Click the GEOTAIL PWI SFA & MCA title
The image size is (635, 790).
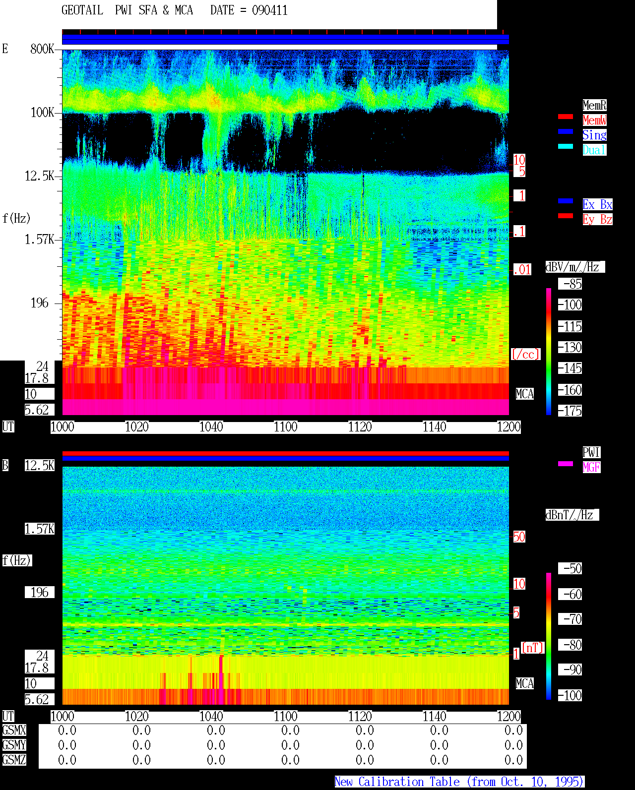127,10
